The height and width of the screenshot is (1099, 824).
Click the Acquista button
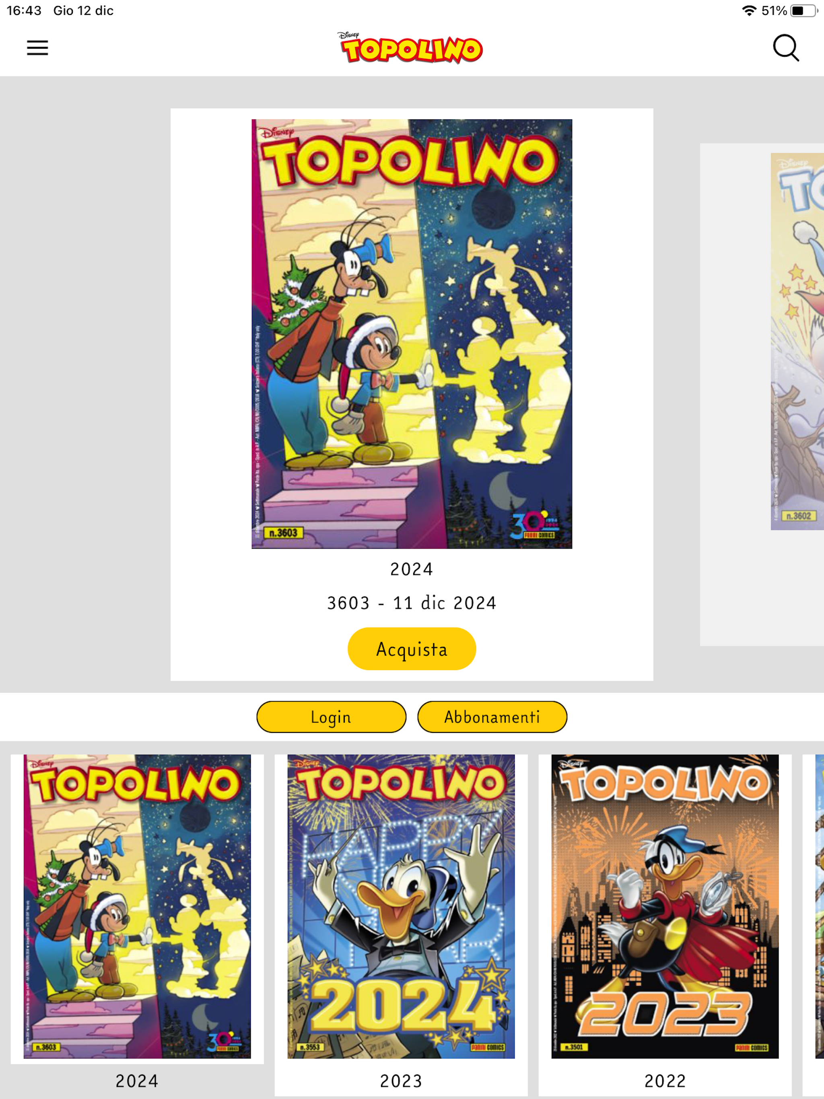click(412, 649)
